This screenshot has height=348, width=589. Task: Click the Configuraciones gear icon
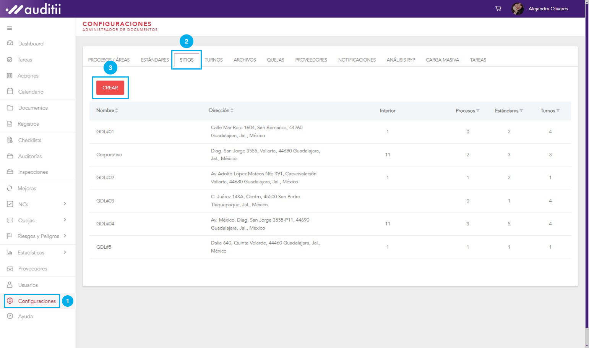(10, 301)
